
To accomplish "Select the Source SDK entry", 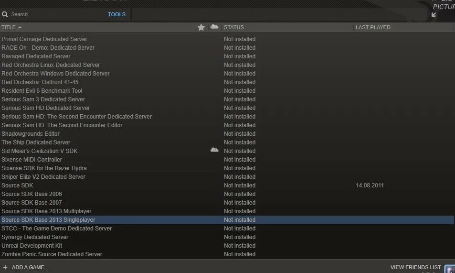I will point(17,186).
